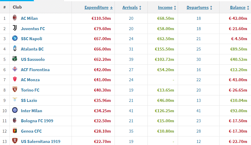Open the Bologna FC 1909 club link
251x145 pixels.
(37, 121)
